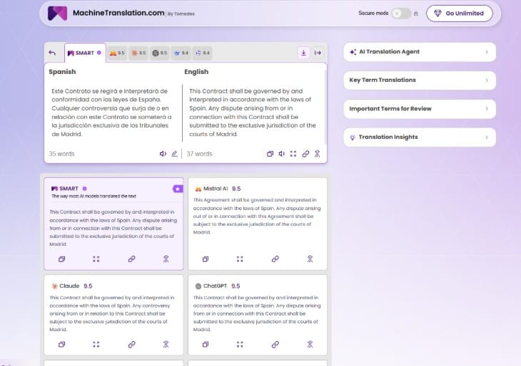Click the 'Spanish' language heading
The width and height of the screenshot is (521, 366).
pyautogui.click(x=62, y=72)
